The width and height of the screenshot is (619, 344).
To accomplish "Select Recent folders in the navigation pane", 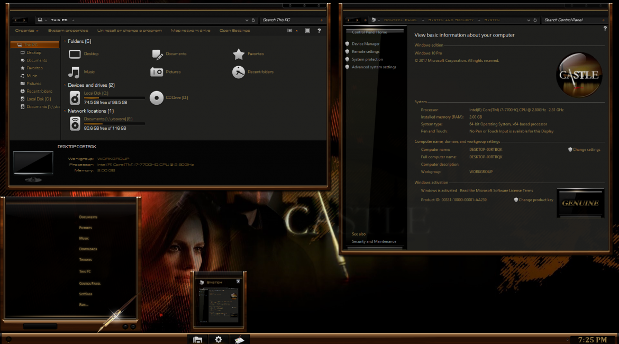I will click(x=40, y=91).
